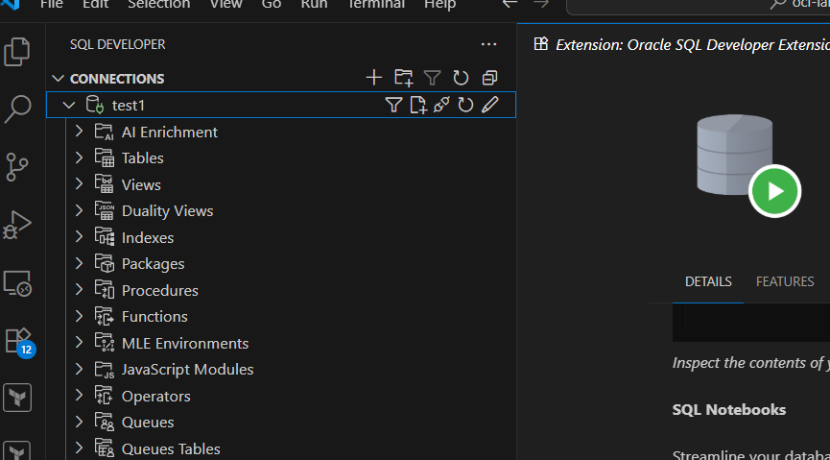Open the Extensions view with badge
The width and height of the screenshot is (830, 460).
pos(19,341)
